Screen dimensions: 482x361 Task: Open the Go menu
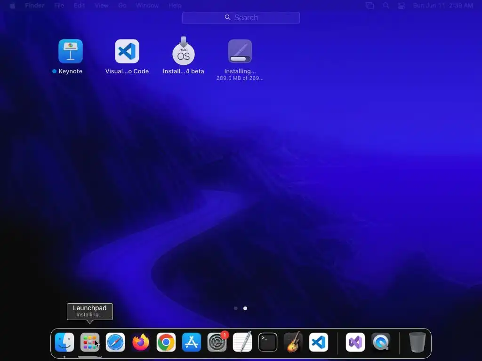122,6
